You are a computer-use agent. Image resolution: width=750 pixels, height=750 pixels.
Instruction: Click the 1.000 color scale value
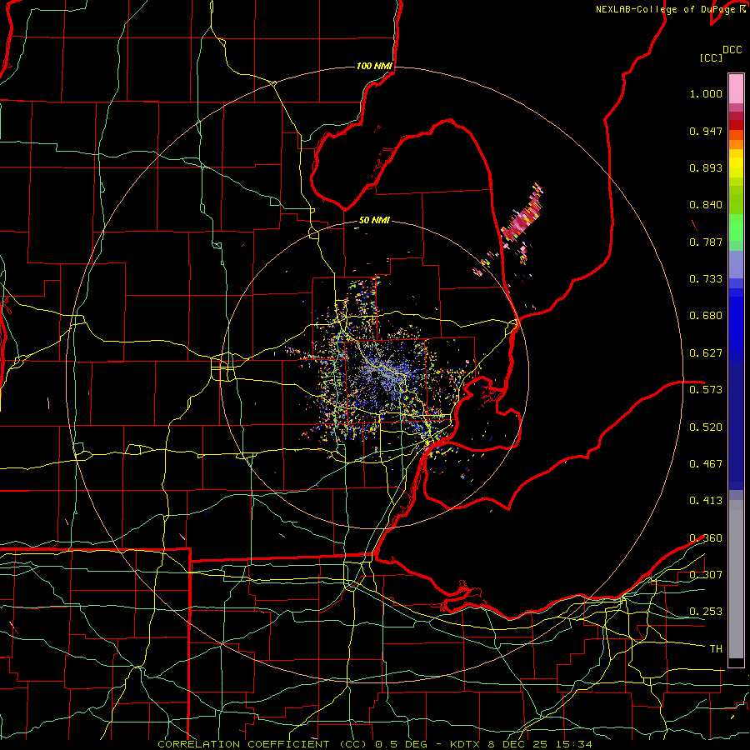coord(706,93)
